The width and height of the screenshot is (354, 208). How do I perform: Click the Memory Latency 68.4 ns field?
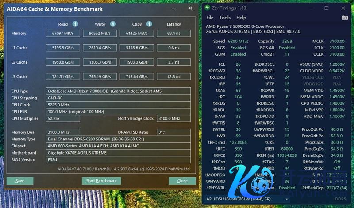173,33
